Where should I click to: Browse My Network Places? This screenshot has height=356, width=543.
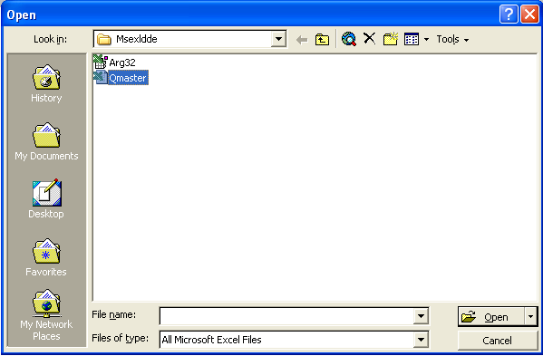point(46,315)
